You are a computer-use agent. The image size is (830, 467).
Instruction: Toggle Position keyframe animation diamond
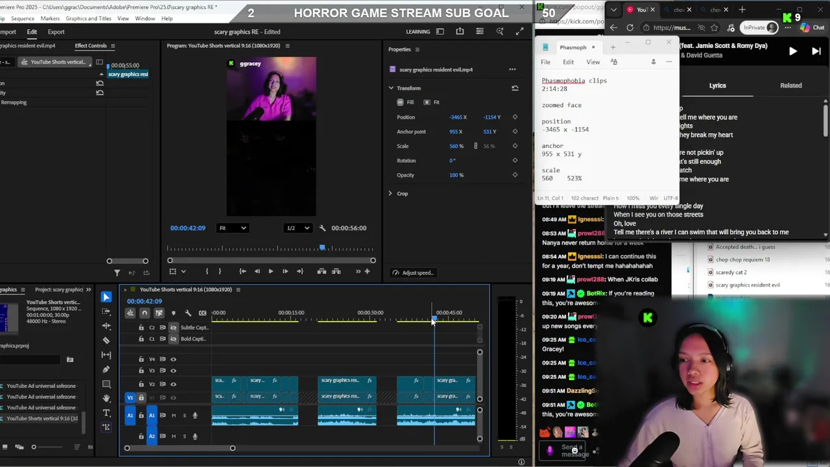point(515,117)
